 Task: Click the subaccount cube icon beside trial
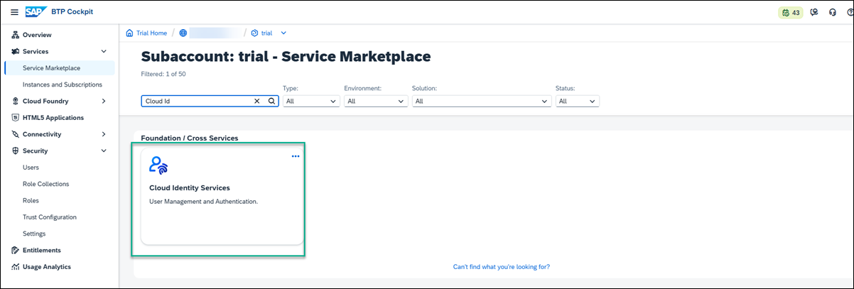(254, 33)
